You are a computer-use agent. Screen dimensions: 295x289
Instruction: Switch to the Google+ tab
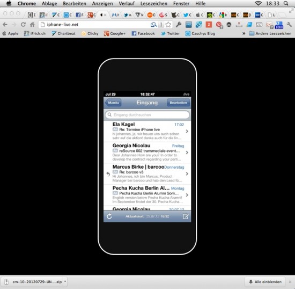(x=91, y=15)
